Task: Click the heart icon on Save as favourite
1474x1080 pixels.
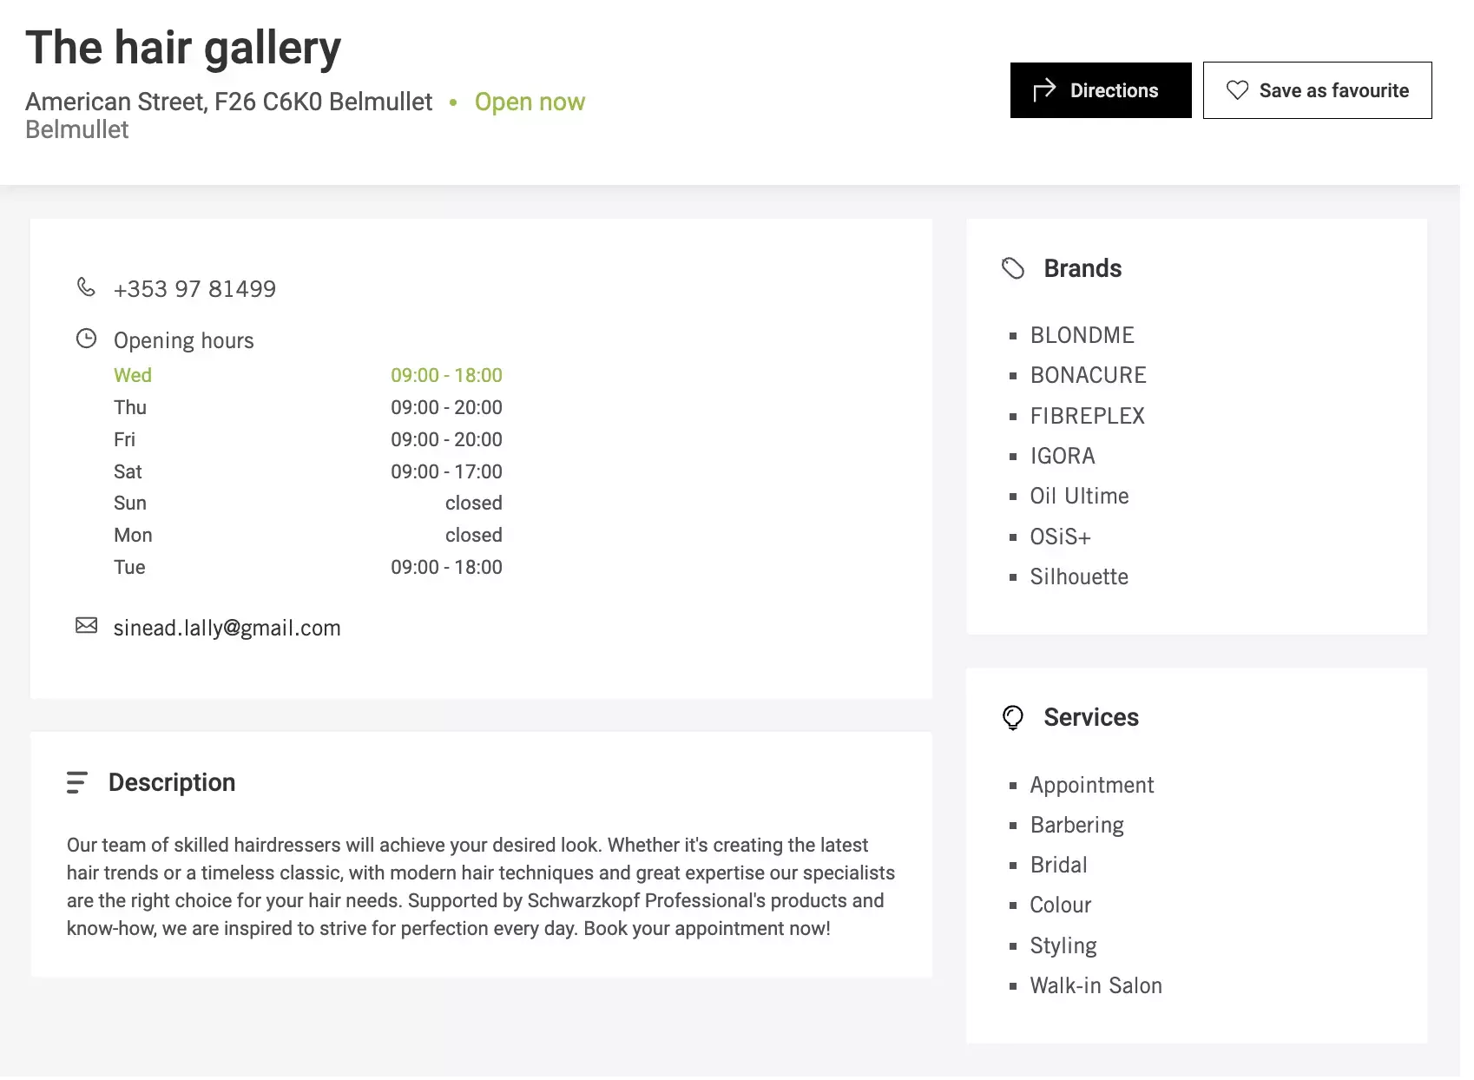Action: pyautogui.click(x=1237, y=90)
